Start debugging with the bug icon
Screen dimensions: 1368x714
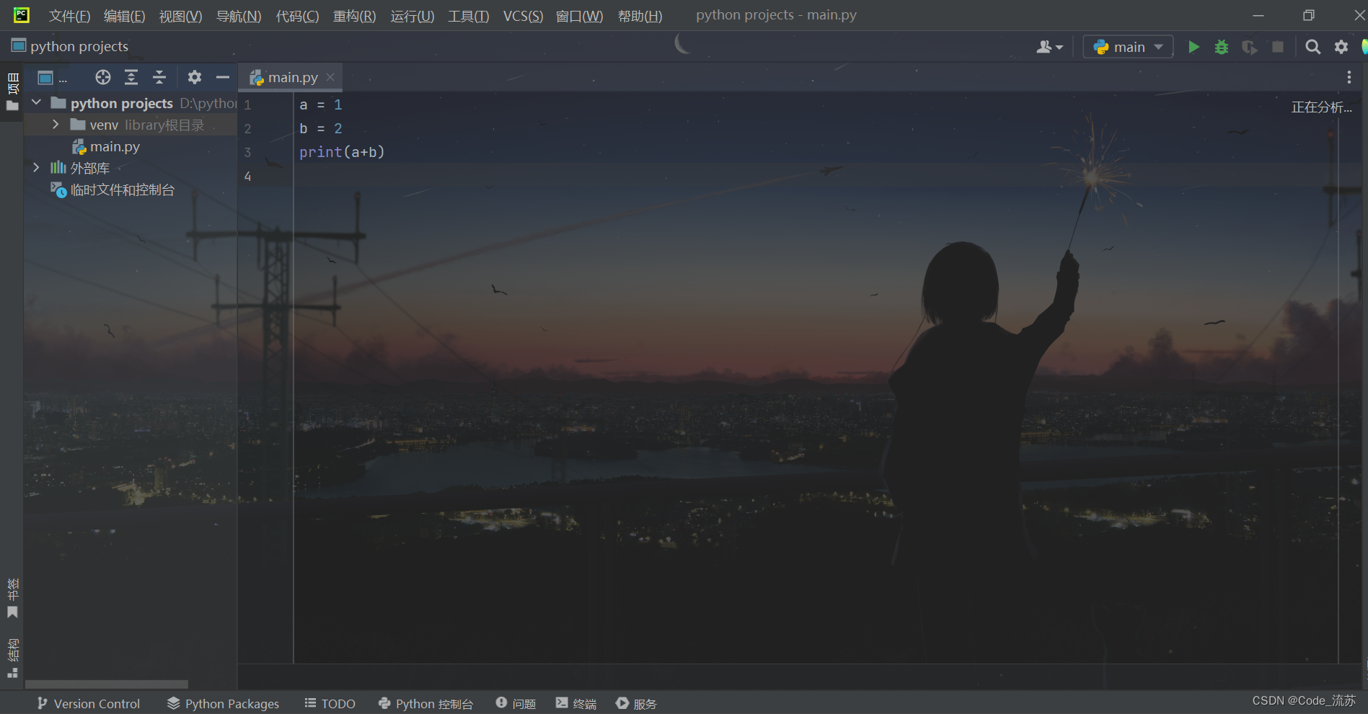(1222, 47)
